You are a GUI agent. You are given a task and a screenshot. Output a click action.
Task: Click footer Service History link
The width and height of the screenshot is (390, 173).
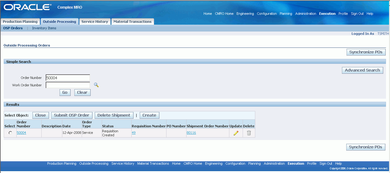[123, 164]
